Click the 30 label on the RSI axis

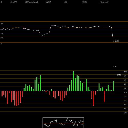click(x=2, y=38)
